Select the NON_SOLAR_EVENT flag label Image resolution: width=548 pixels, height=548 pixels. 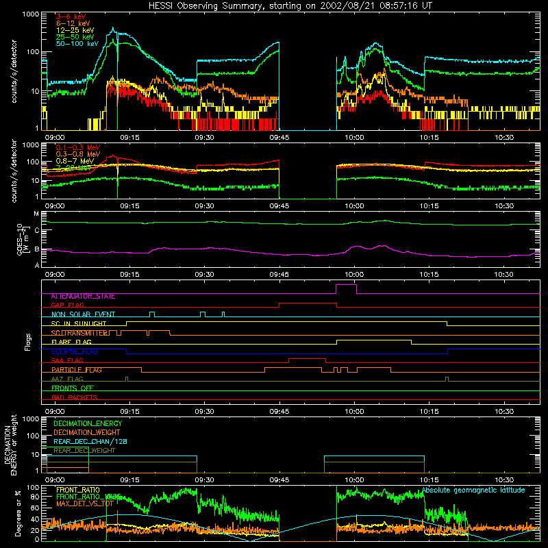tap(83, 314)
